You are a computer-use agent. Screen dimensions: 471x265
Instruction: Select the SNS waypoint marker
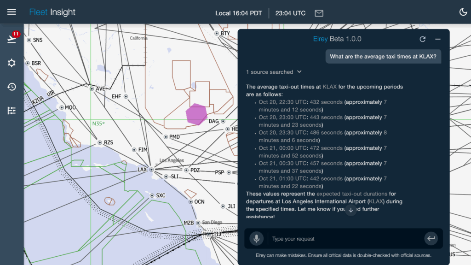pyautogui.click(x=29, y=40)
